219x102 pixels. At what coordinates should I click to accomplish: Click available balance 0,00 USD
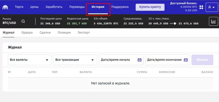(191, 10)
